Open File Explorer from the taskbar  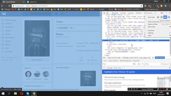[x=15, y=94]
